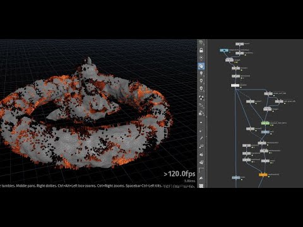This screenshot has width=303, height=227.
Task: Select the light-blue node below the green node
Action: (265, 132)
